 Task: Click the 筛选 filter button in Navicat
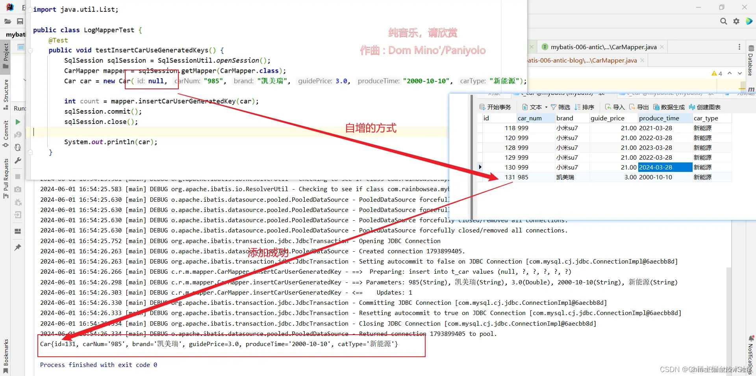point(560,107)
